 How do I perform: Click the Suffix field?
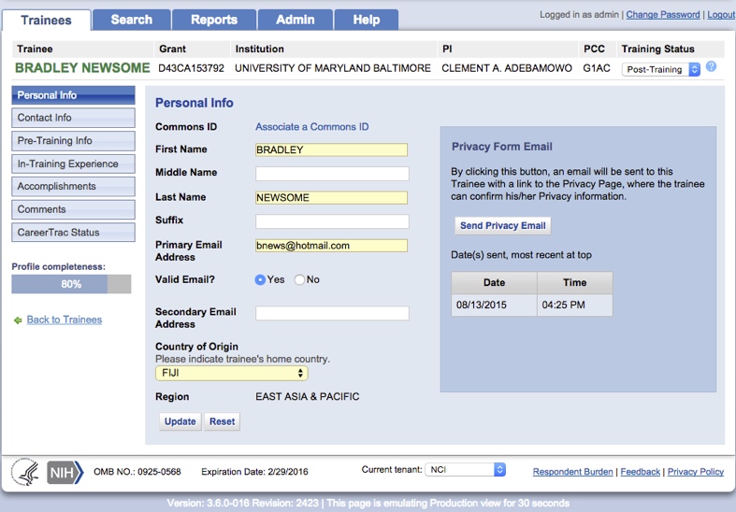(332, 221)
